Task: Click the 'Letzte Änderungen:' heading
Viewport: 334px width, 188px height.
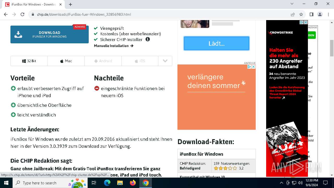Action: (35, 130)
